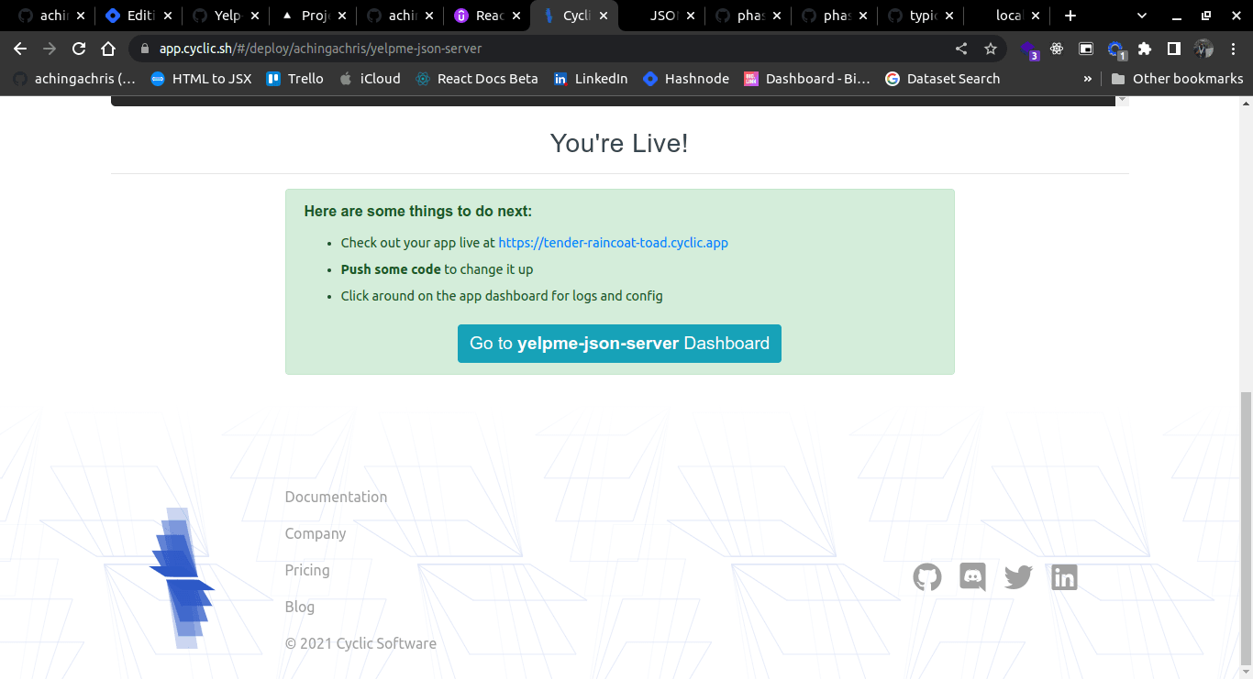1253x679 pixels.
Task: Share this page icon in address bar
Action: click(961, 49)
